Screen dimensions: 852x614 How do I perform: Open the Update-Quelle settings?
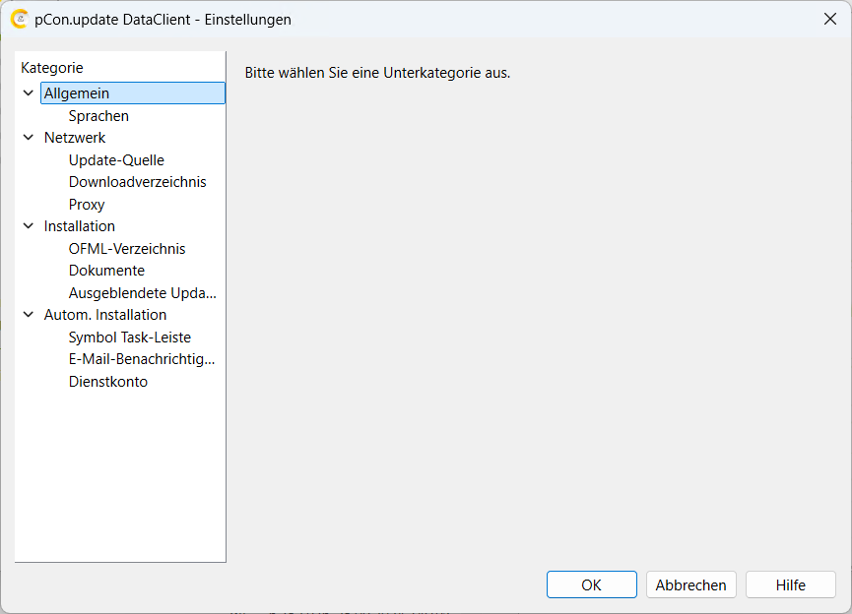(x=116, y=160)
